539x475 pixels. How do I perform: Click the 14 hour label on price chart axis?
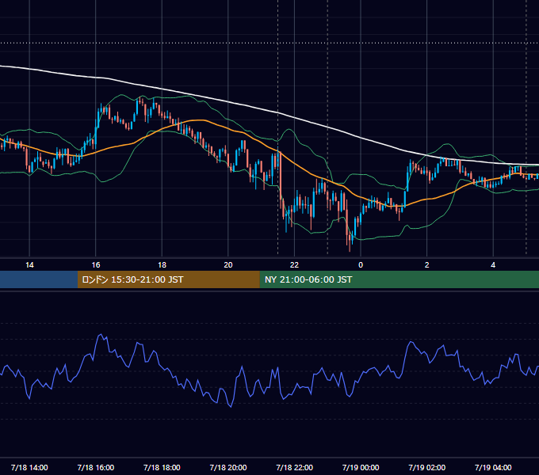[x=29, y=265]
